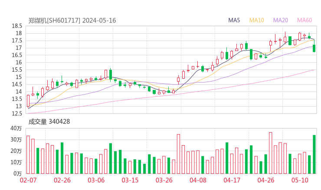Click the 16.5 price axis label
Image resolution: width=321 pixels, height=190 pixels.
17,55
